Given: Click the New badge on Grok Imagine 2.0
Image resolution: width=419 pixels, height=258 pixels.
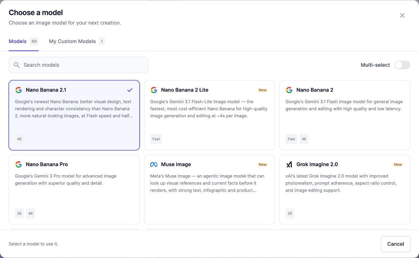Looking at the screenshot, I should pos(398,165).
